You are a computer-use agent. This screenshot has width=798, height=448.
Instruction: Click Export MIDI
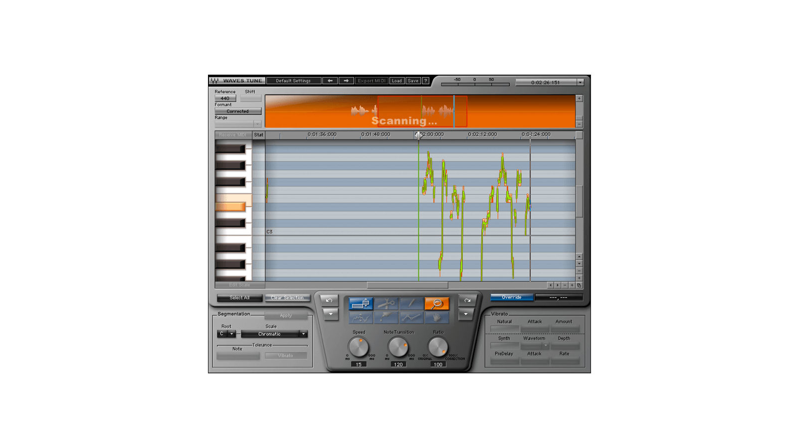[x=372, y=81]
